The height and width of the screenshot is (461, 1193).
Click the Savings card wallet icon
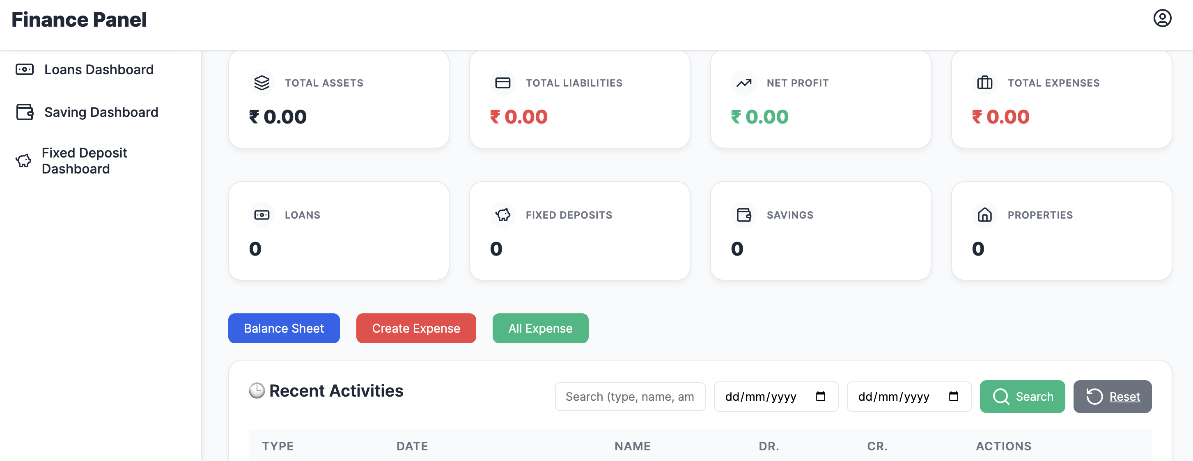pyautogui.click(x=744, y=215)
